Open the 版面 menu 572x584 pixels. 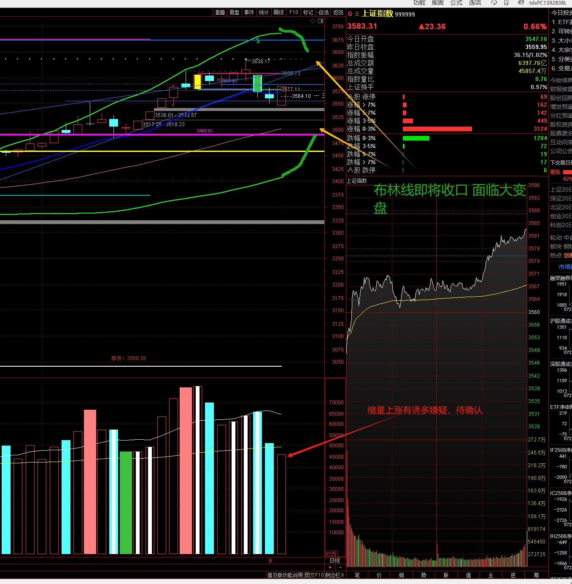437,3
